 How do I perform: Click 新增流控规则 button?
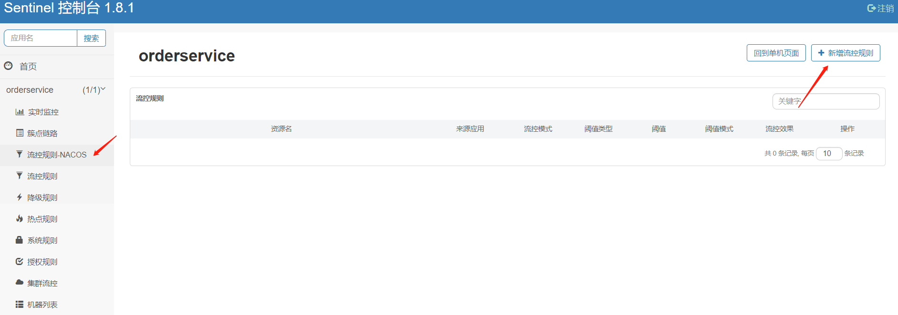[x=846, y=53]
